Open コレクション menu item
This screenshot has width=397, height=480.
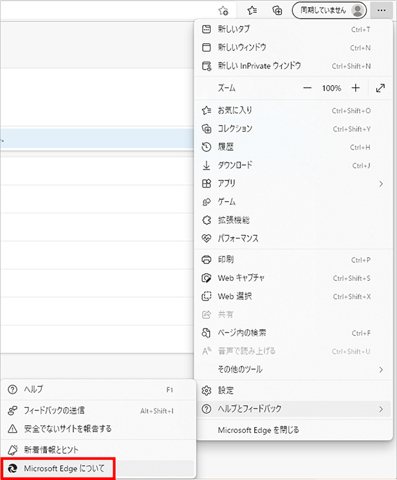coord(293,129)
